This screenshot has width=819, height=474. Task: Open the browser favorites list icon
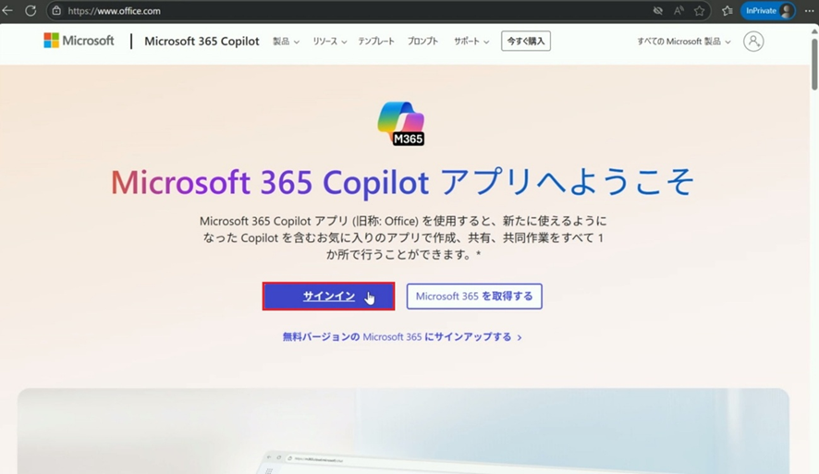pos(727,10)
